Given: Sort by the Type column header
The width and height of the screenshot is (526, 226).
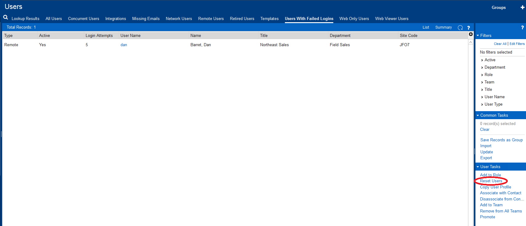Looking at the screenshot, I should coord(8,36).
